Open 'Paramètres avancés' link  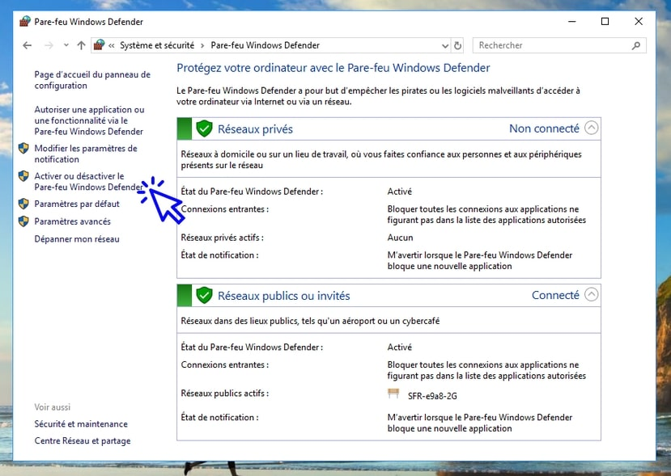coord(73,221)
